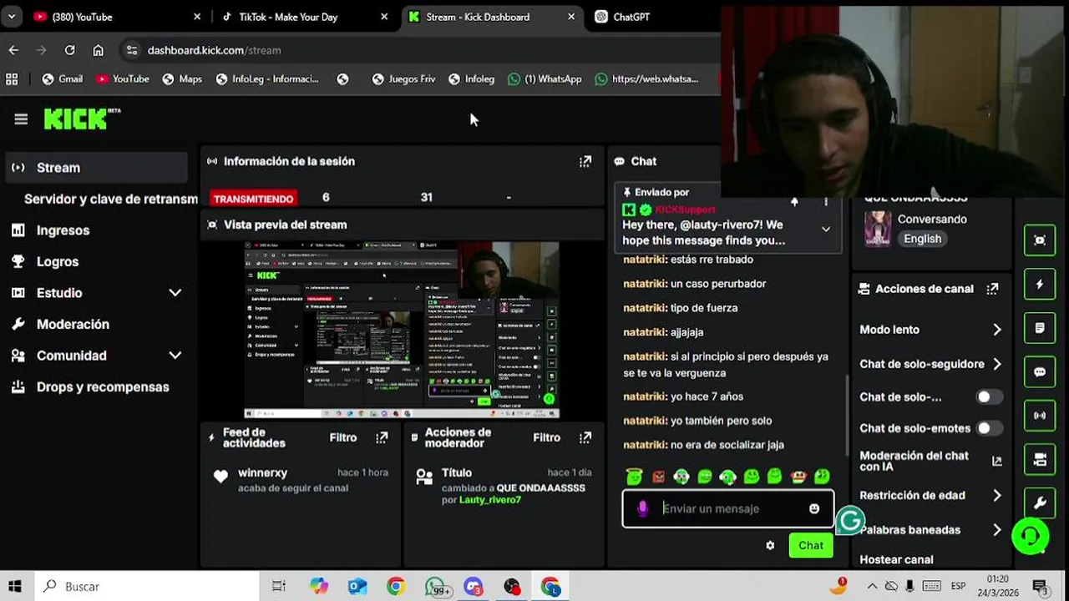Screen dimensions: 1069x601
Task: Click Hostear canal in channel actions
Action: coord(896,560)
